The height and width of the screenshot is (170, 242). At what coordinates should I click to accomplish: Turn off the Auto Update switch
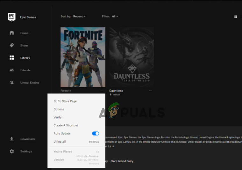[x=96, y=133]
